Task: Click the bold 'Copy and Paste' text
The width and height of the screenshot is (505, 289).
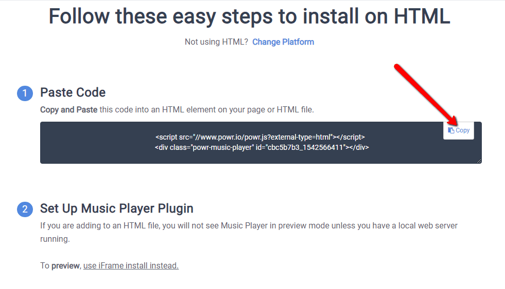Action: (69, 110)
